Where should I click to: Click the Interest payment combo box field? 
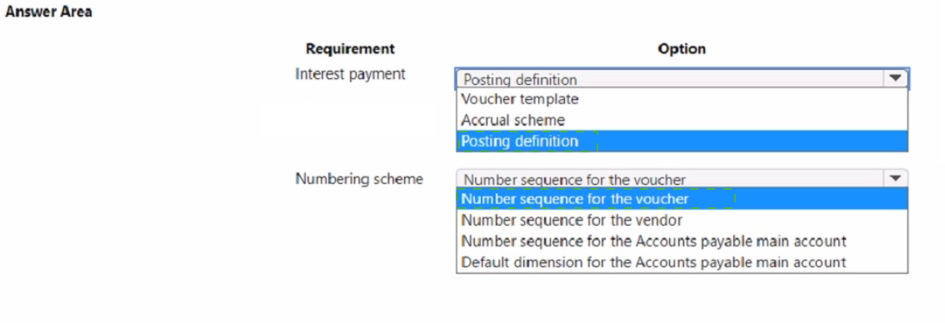[x=682, y=79]
